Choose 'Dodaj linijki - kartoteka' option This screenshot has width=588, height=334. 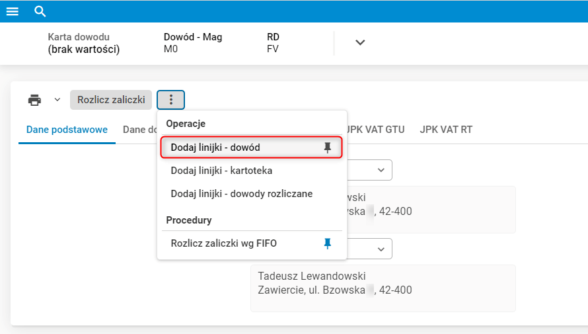click(x=221, y=171)
